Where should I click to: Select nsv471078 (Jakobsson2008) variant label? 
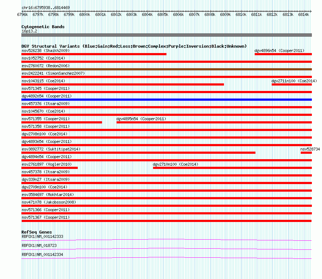49,202
